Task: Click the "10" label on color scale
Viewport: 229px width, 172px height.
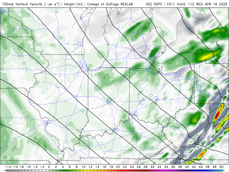Action: tap(83, 167)
